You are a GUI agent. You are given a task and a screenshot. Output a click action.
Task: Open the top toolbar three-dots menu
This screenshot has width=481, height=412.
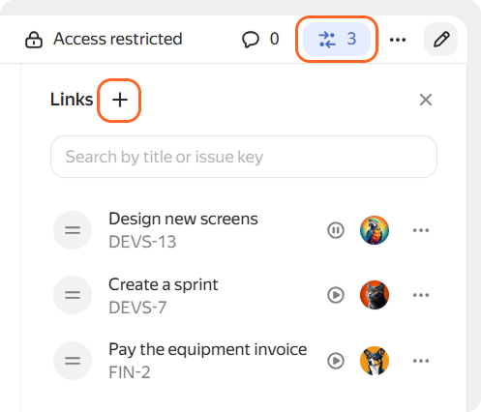[x=398, y=40]
